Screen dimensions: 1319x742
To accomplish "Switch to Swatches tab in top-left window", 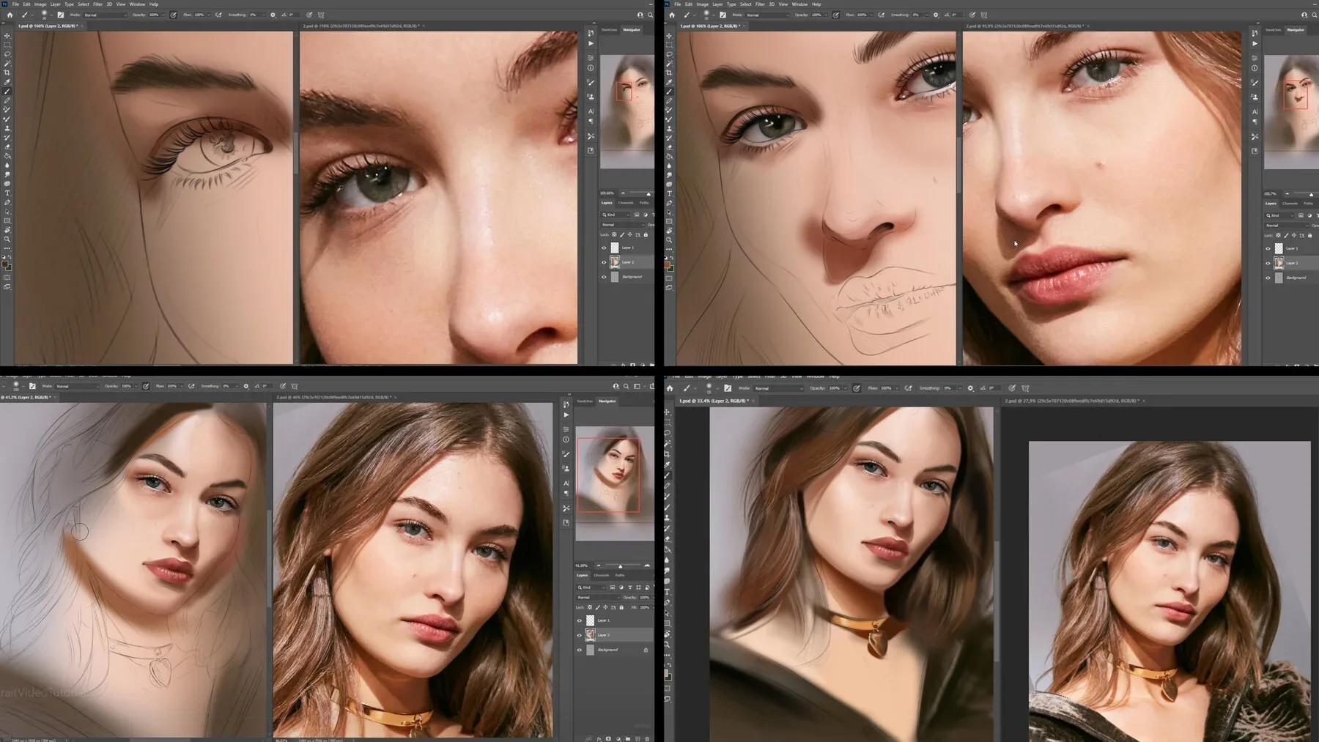I will pyautogui.click(x=609, y=30).
